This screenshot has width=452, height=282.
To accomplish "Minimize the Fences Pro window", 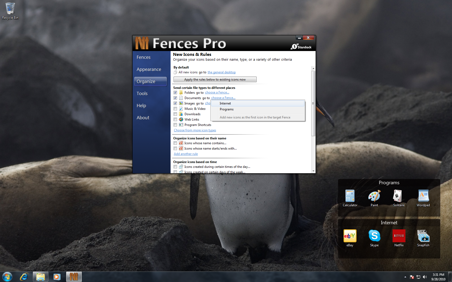I will tap(299, 38).
